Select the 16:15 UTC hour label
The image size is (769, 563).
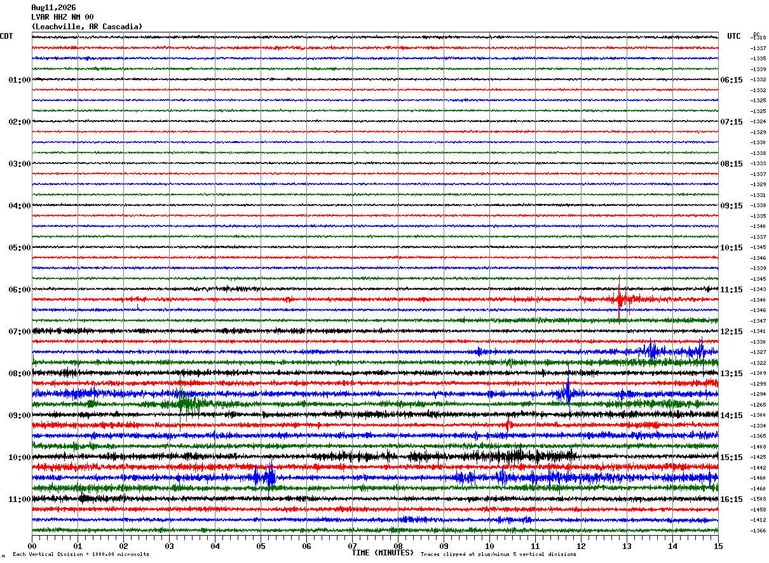(x=731, y=499)
